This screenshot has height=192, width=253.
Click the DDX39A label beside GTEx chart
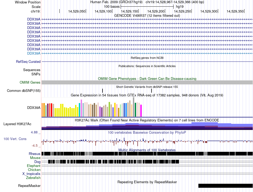[x=34, y=108]
